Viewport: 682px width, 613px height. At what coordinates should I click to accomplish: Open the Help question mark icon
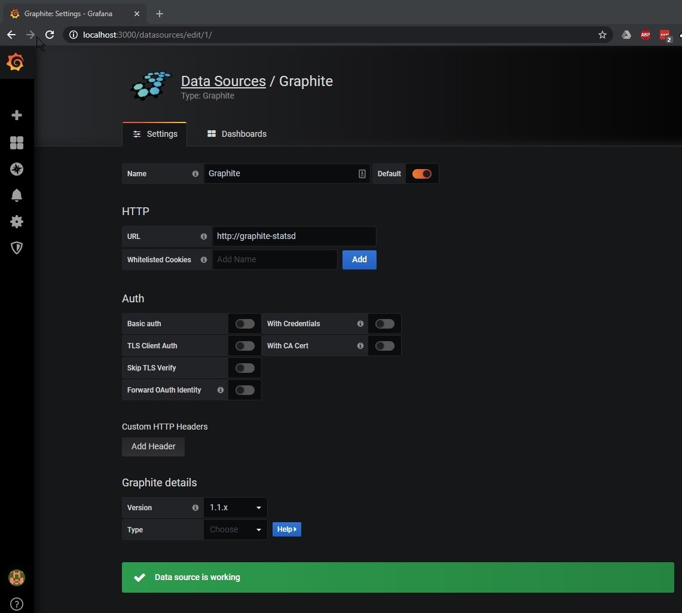17,604
